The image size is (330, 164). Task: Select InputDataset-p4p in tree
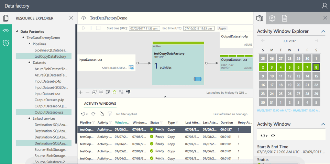point(48,81)
